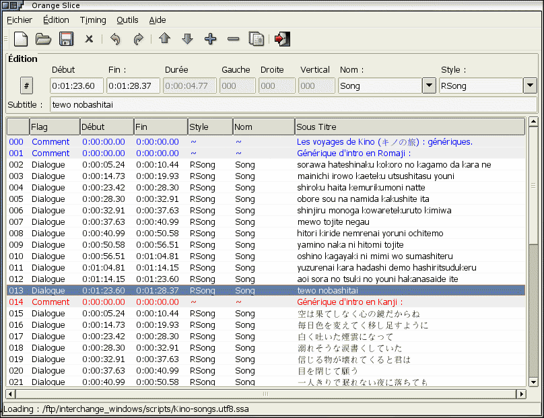The image size is (544, 418).
Task: Click the Subtitle text field containing tewo nobashitai
Action: click(x=293, y=104)
